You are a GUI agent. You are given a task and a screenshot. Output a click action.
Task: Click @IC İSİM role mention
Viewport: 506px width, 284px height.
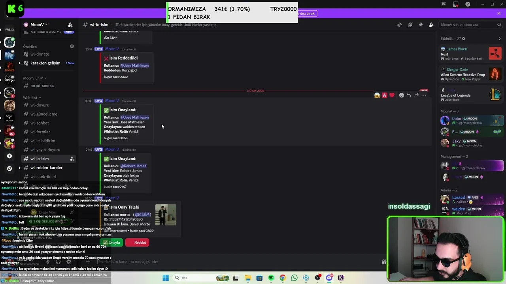143,215
